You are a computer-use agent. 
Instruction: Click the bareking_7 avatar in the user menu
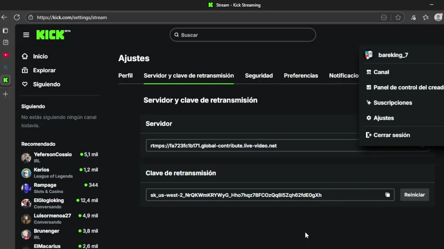369,55
